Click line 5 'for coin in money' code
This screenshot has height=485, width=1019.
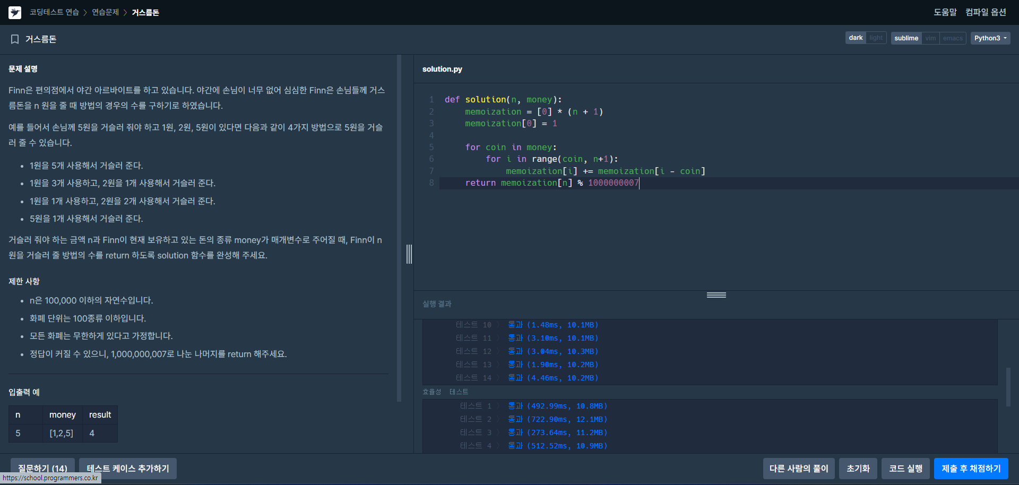pos(511,148)
